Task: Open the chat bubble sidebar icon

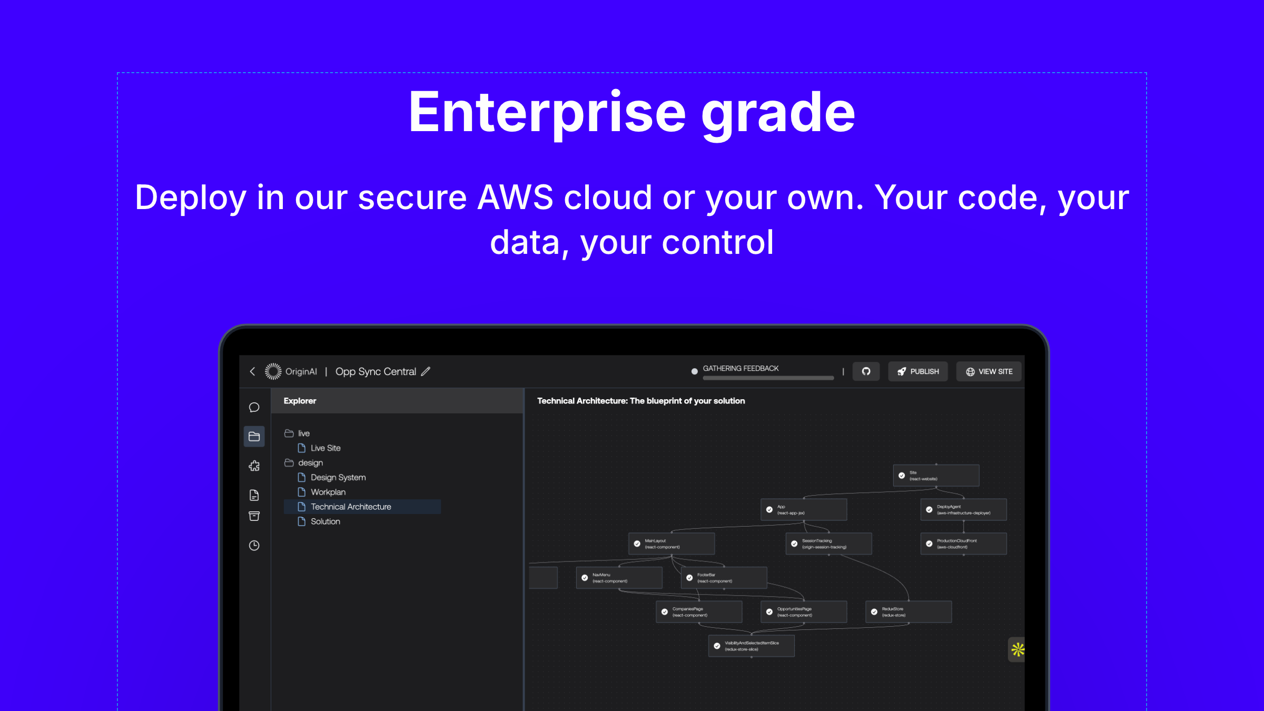Action: pos(254,408)
